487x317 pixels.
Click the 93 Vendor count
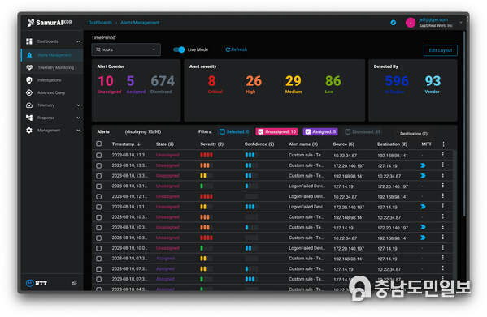[433, 84]
